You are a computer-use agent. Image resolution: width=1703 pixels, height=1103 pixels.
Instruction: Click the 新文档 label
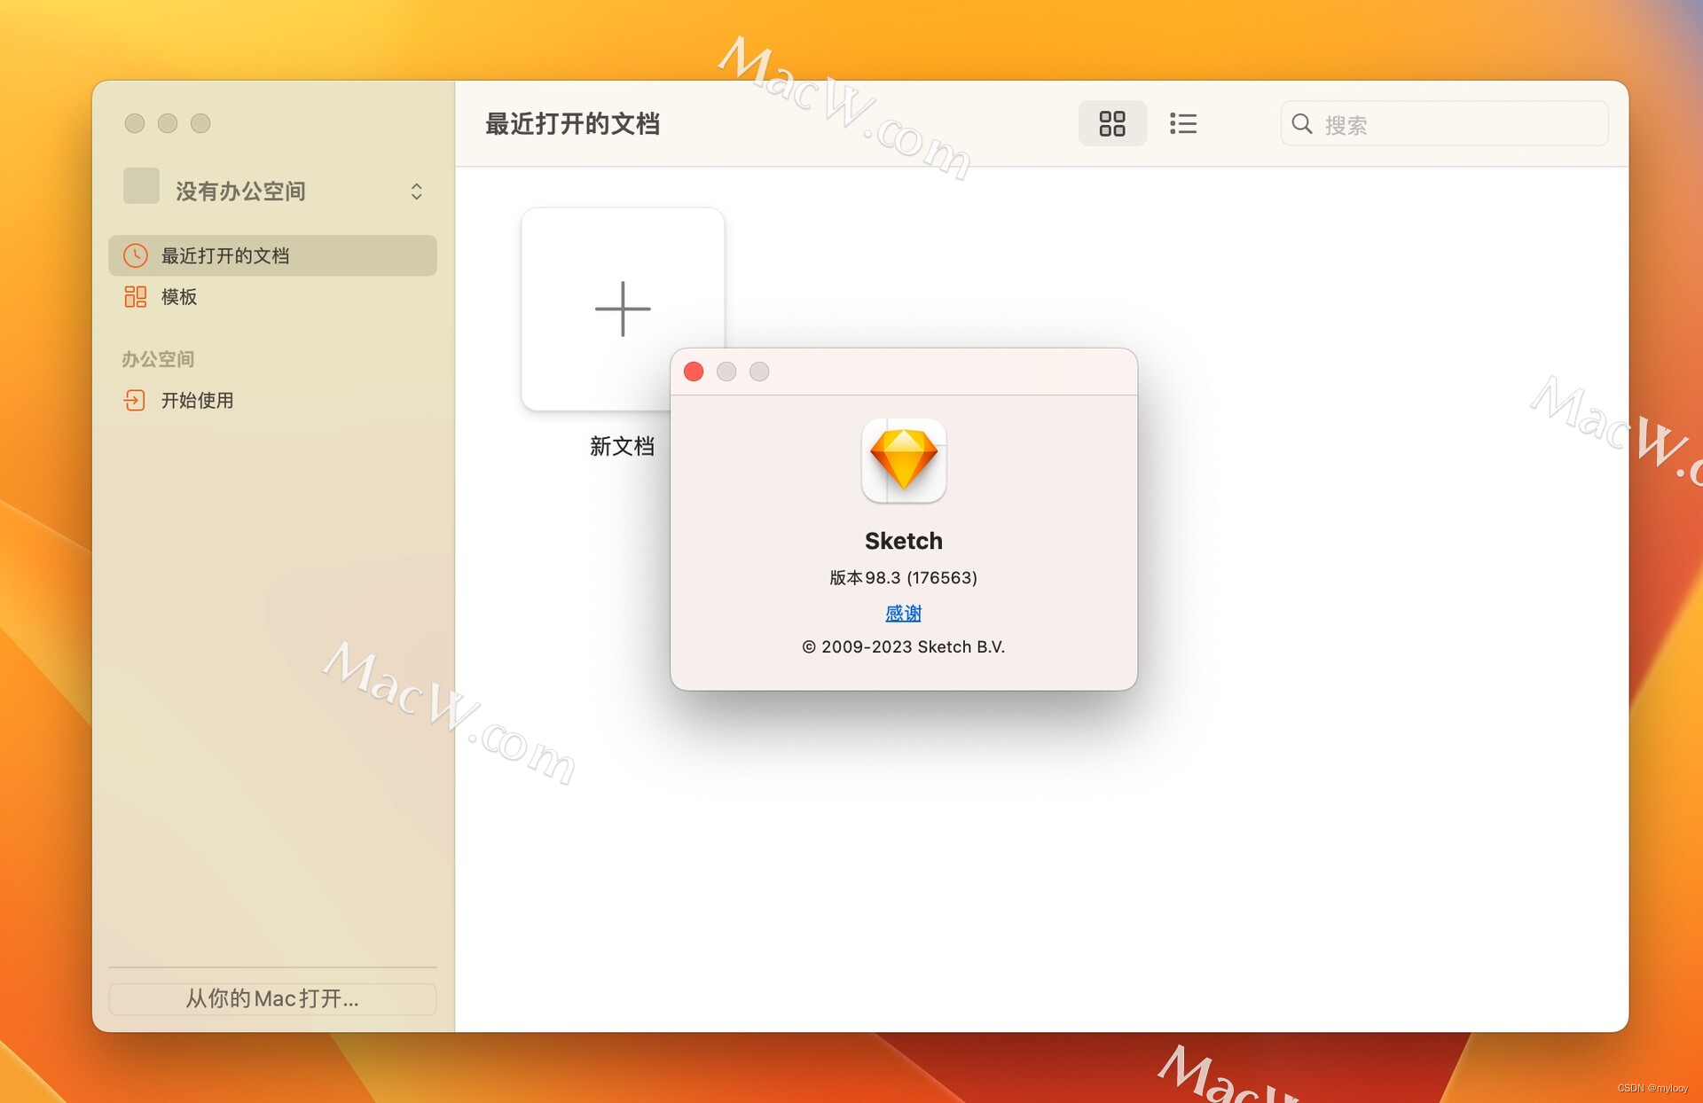(623, 446)
